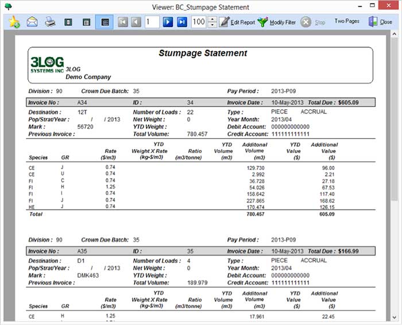Click invoice number A34

82,102
